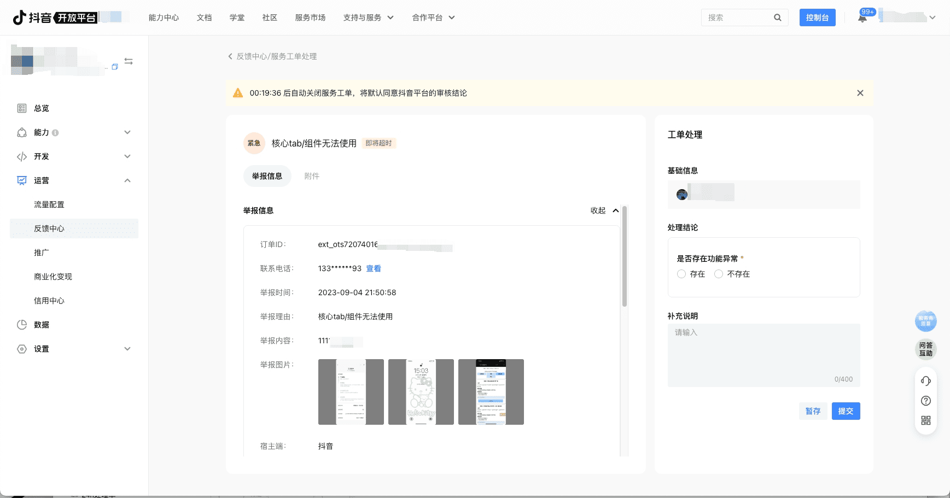Click the switch-app arrows icon in sidebar
The height and width of the screenshot is (498, 950).
pos(129,61)
